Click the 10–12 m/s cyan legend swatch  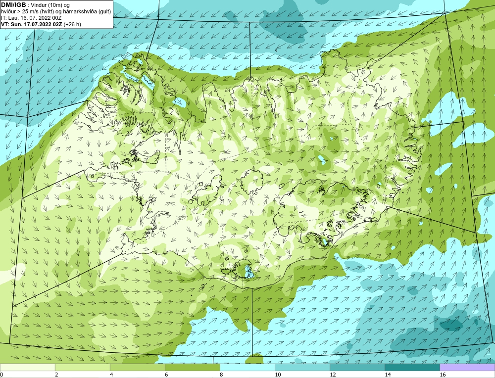pyautogui.click(x=302, y=367)
